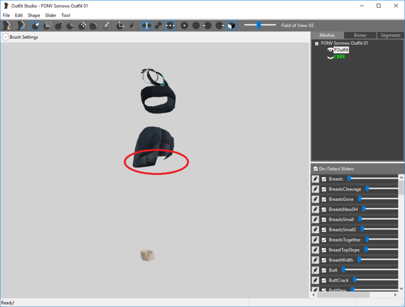Uncheck the Butt slider checkbox
The image size is (405, 307).
pyautogui.click(x=324, y=270)
